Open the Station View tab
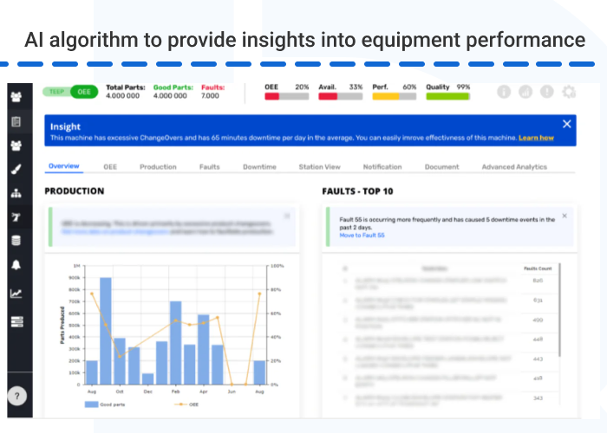This screenshot has height=433, width=607. (319, 167)
